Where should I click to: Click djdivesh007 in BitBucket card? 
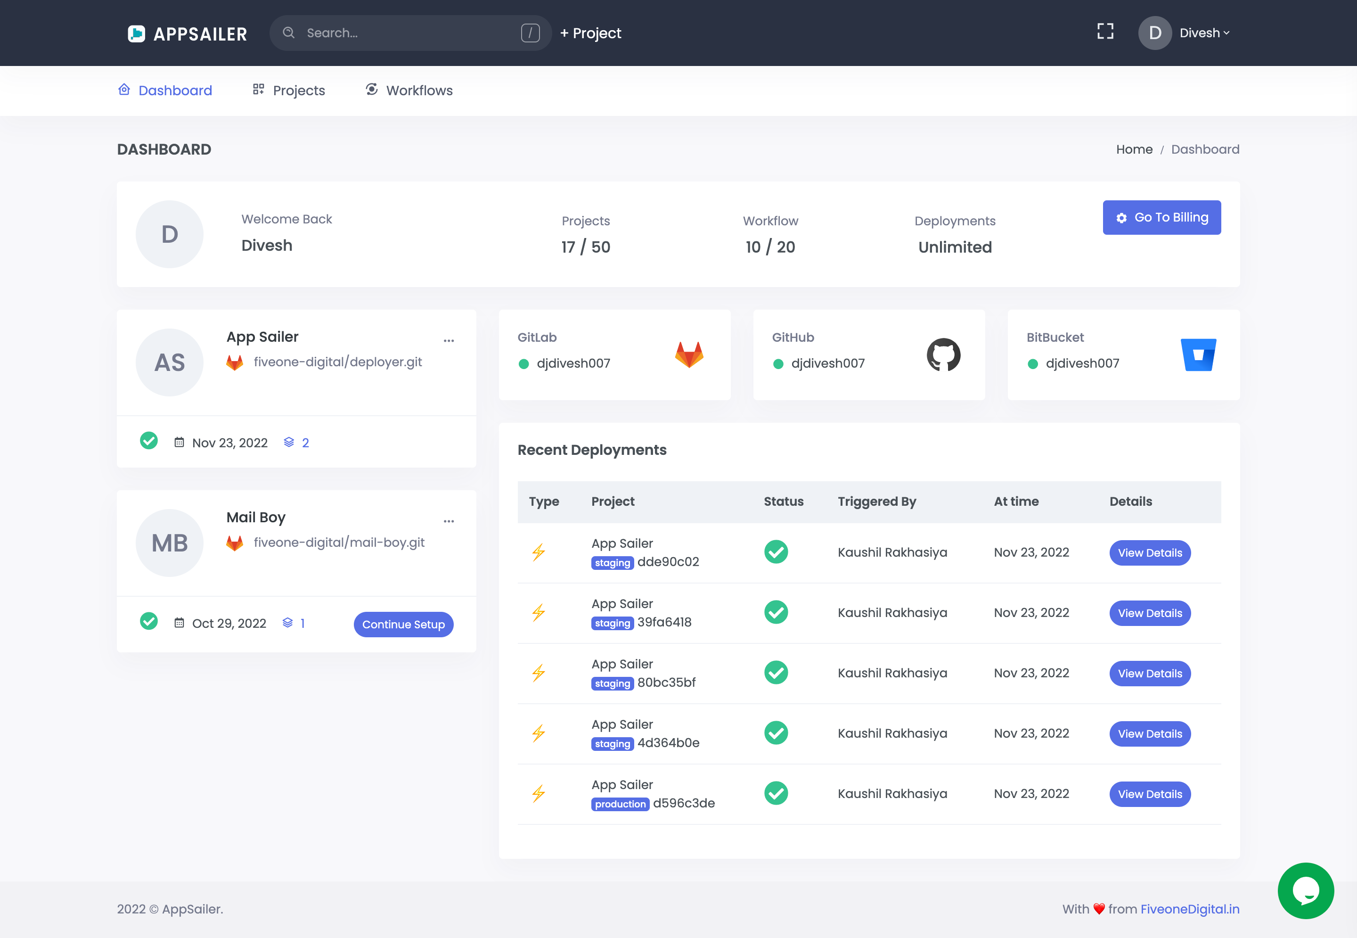coord(1082,363)
